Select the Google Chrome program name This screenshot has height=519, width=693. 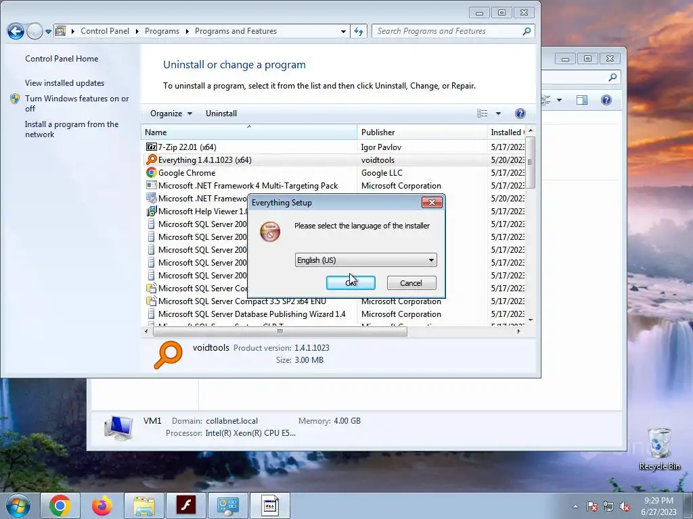point(187,173)
